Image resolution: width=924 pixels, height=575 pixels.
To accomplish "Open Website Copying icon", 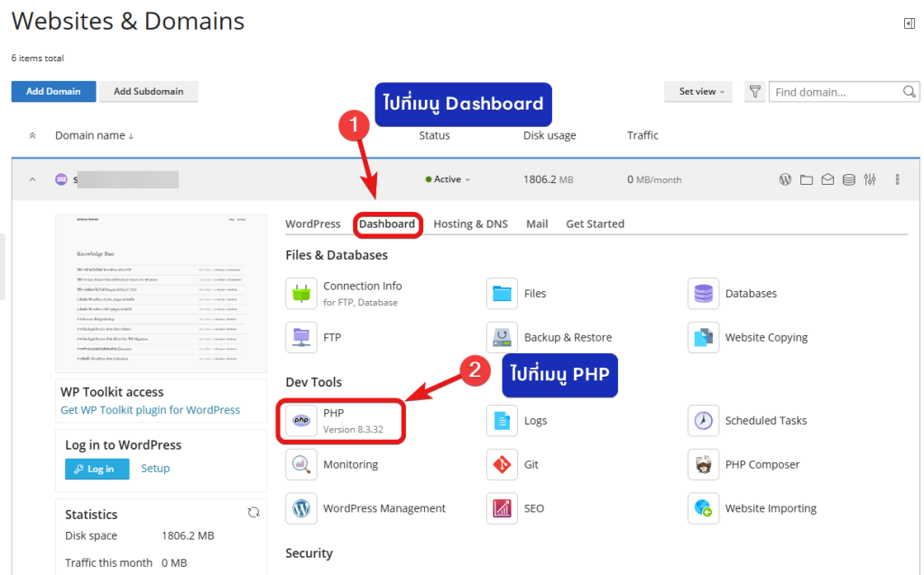I will pos(703,337).
